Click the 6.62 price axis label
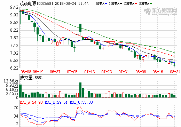Image resolution: width=181 pixels, height=127 pixels. tap(14, 61)
